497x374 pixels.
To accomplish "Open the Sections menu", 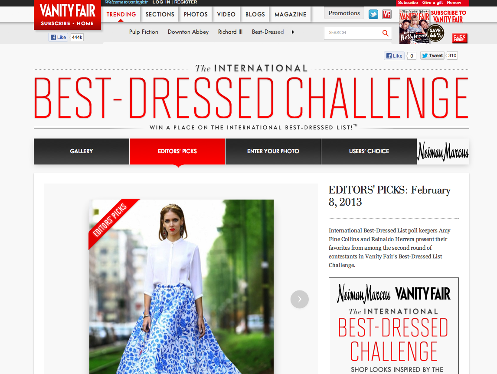I will pos(160,14).
